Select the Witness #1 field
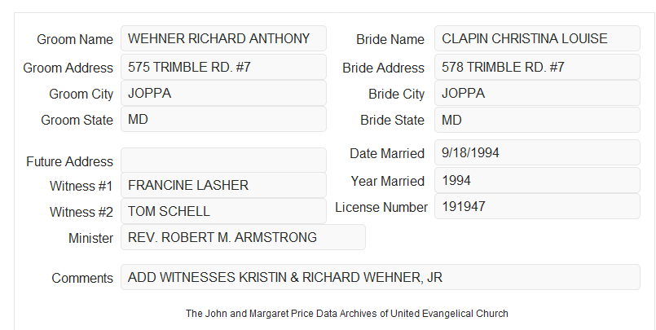This screenshot has width=656, height=330. point(223,185)
